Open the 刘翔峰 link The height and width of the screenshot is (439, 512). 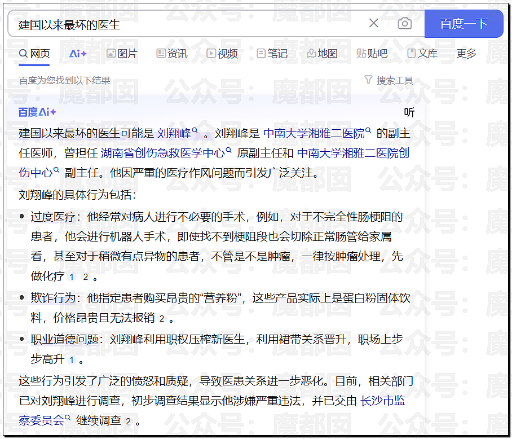click(177, 133)
